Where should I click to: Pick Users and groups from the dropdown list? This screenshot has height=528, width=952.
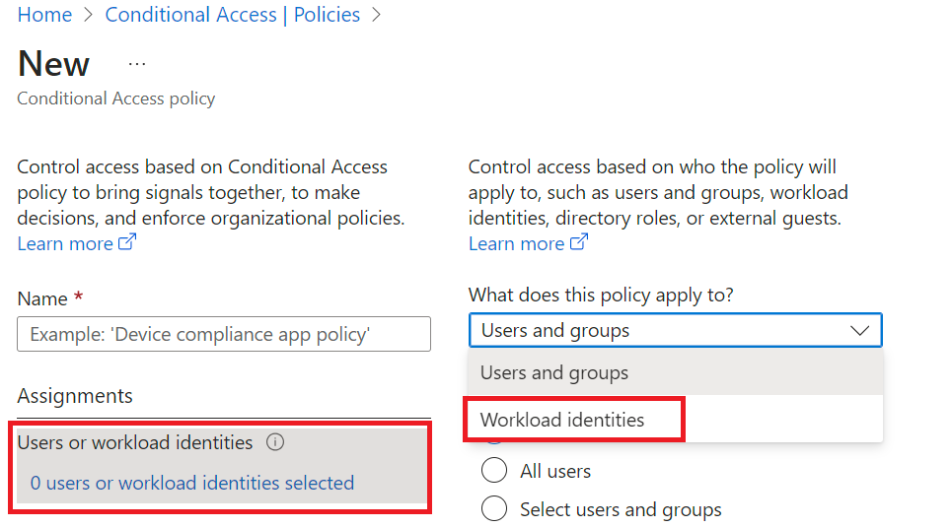tap(554, 373)
